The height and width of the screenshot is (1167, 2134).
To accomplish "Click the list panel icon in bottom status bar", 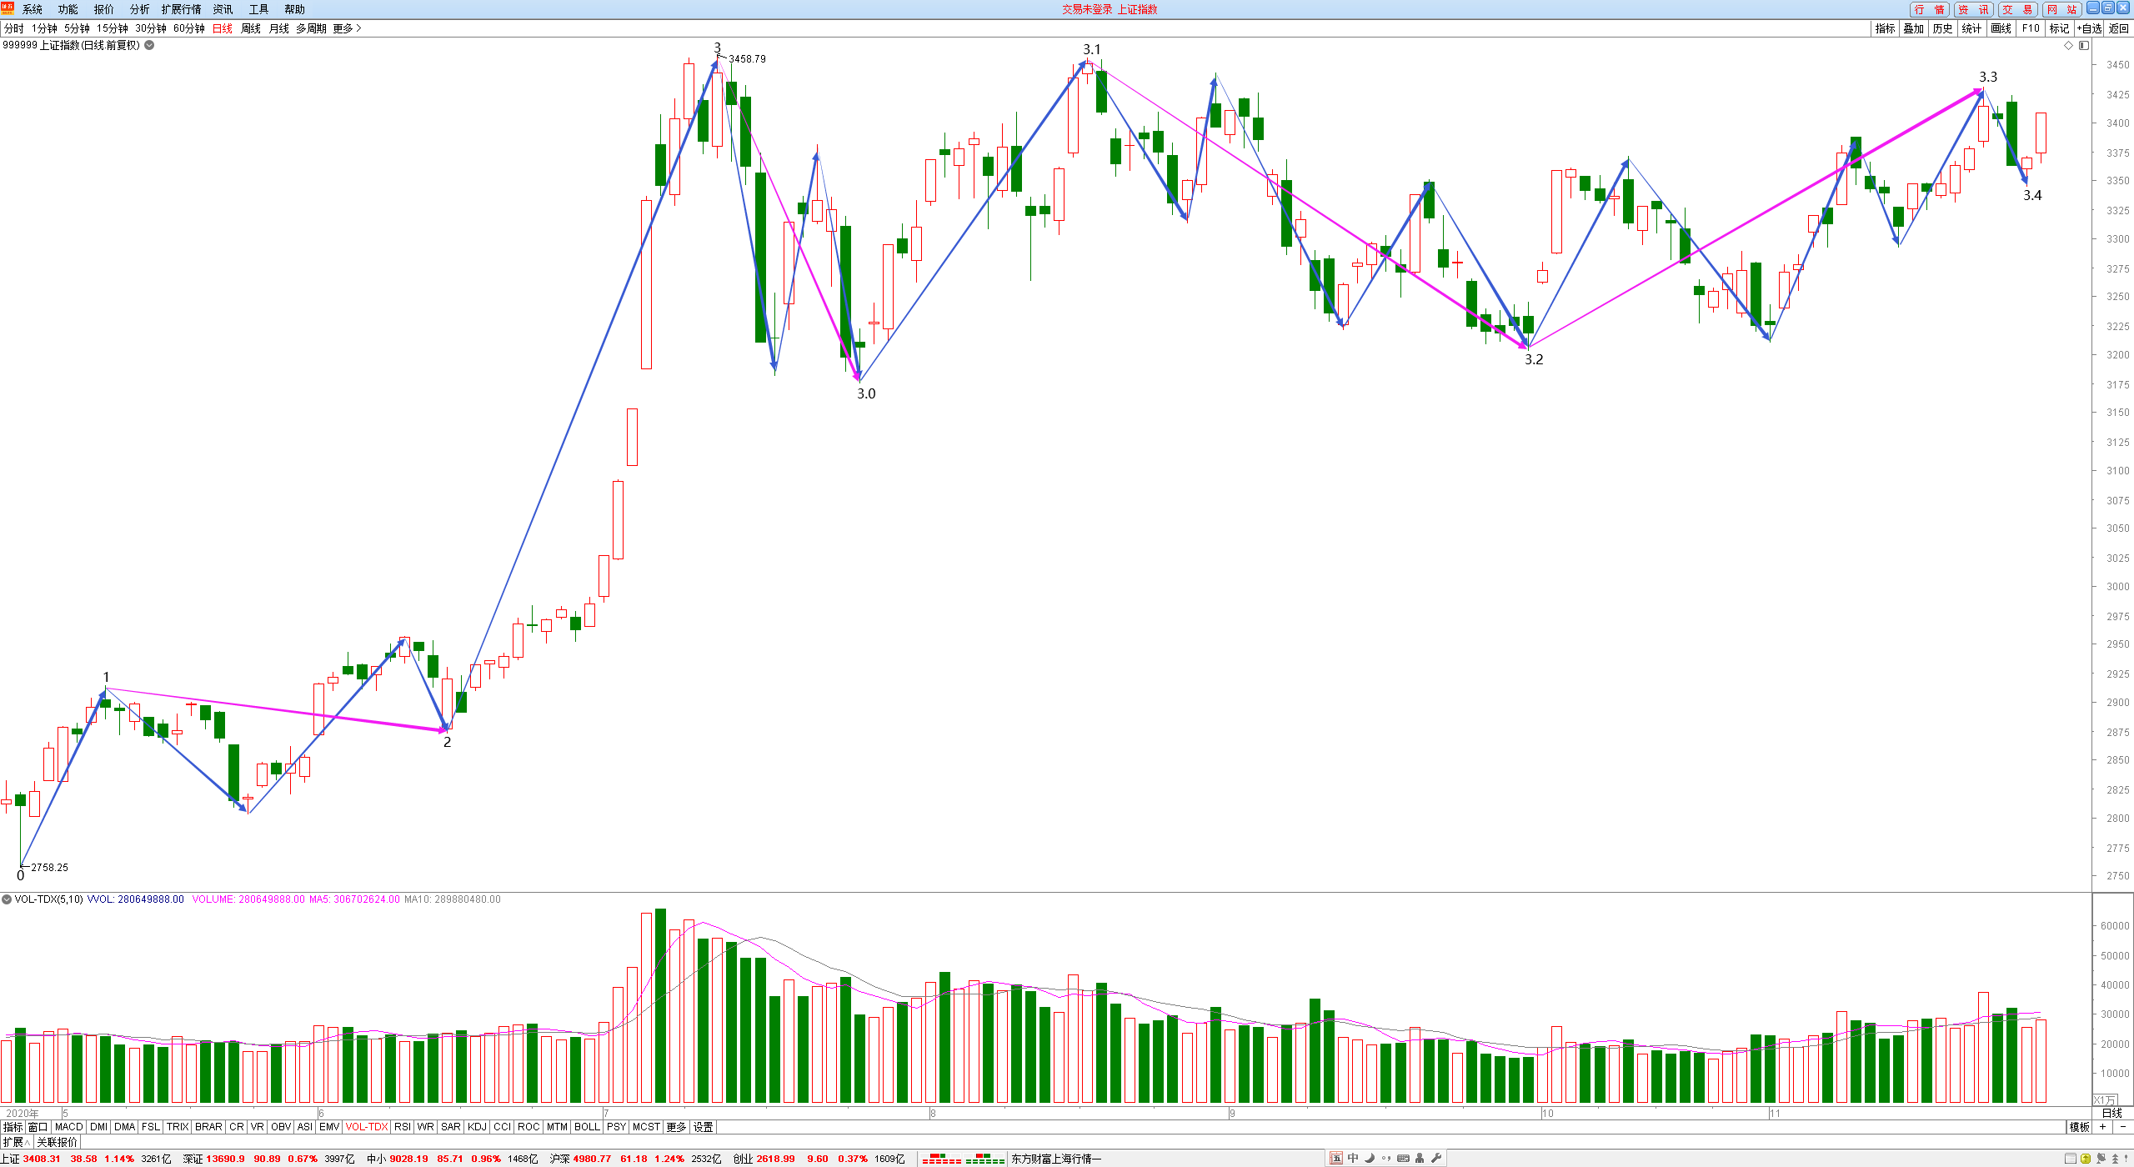I will click(x=2071, y=1159).
